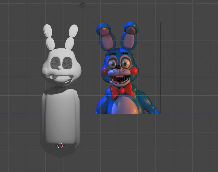Select the Toy Bonnie reference image plane
Image resolution: width=218 pixels, height=172 pixels.
(x=127, y=68)
